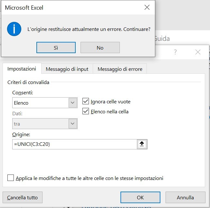The image size is (210, 208).
Task: Expand the Dati dropdown arrow
Action: [73, 124]
